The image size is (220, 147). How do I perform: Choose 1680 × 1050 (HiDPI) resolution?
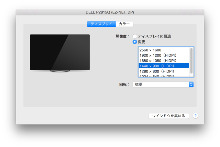pyautogui.click(x=164, y=61)
